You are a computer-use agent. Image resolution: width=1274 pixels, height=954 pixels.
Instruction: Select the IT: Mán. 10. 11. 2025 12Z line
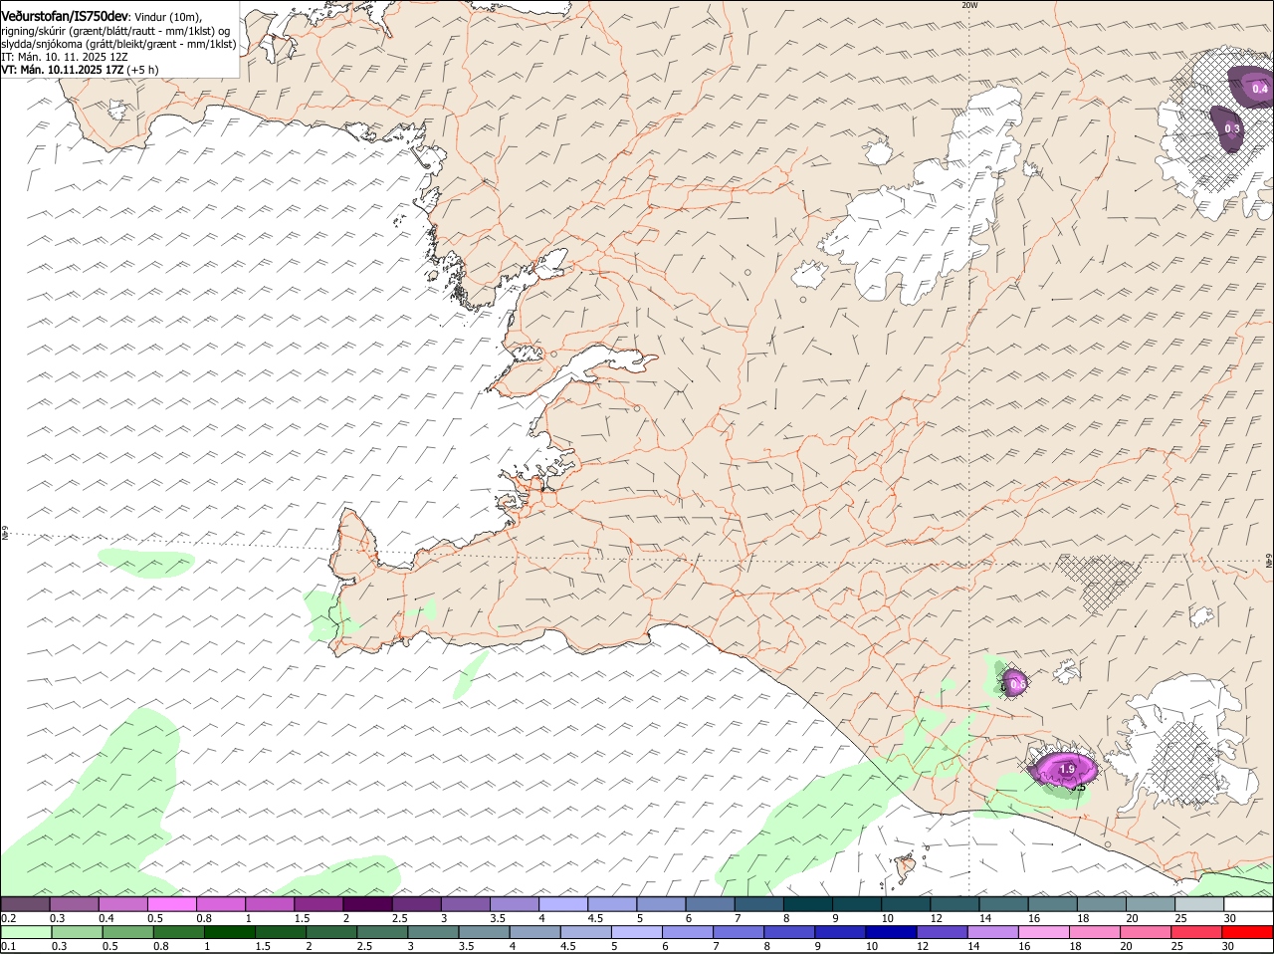65,57
